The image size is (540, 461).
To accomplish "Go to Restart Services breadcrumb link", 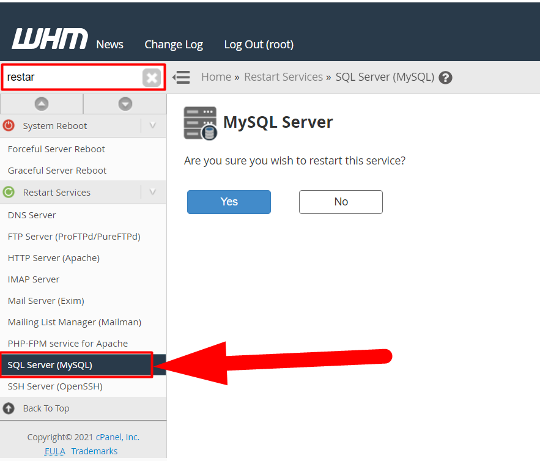I will (283, 77).
